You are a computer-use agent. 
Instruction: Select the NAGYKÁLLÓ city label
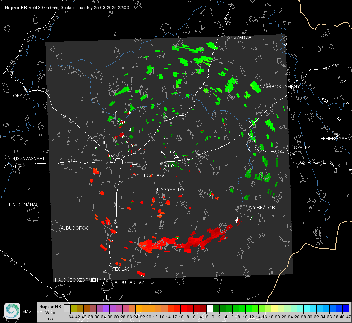click(x=170, y=189)
